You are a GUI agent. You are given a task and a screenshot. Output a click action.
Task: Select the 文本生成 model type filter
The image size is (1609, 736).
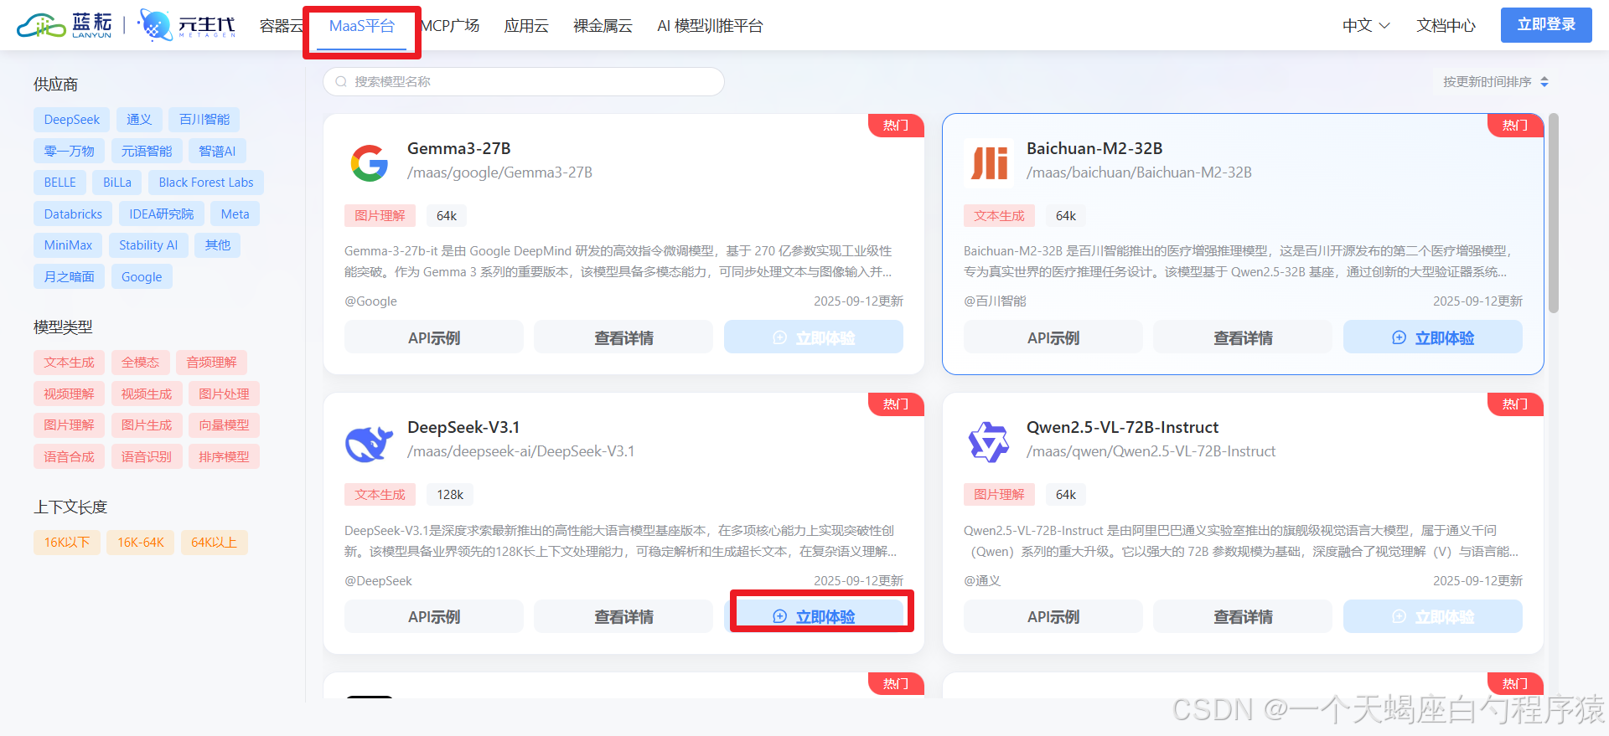70,363
